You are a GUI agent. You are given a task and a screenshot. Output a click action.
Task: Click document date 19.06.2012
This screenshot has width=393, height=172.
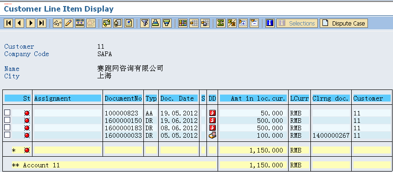(x=179, y=121)
